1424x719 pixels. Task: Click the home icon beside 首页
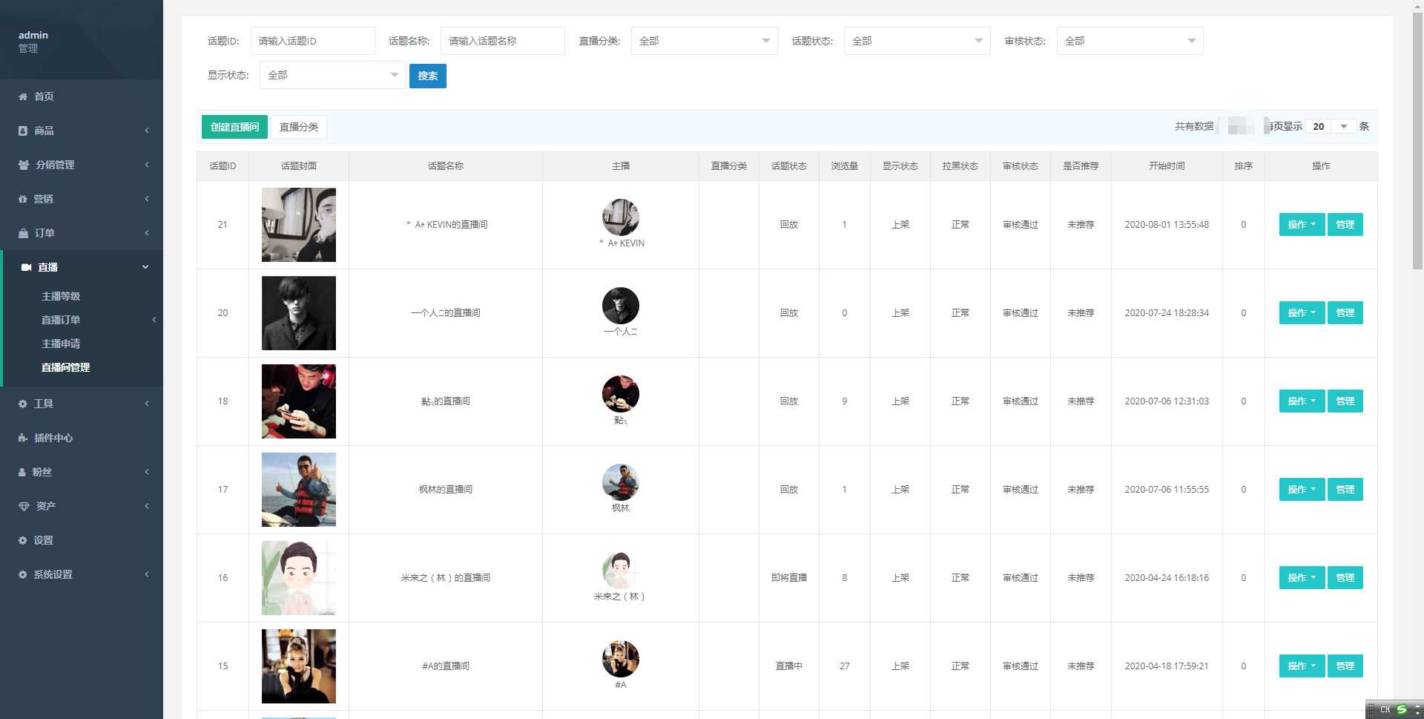(x=23, y=96)
